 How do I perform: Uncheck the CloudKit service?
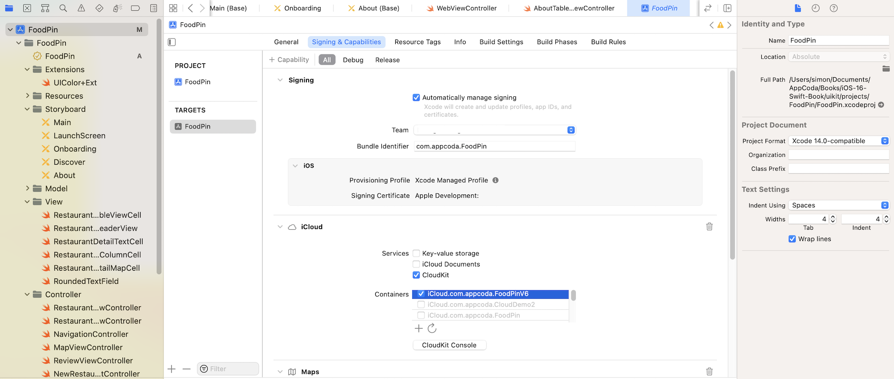[416, 275]
